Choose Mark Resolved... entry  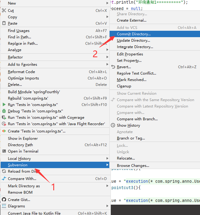[x=155, y=80]
